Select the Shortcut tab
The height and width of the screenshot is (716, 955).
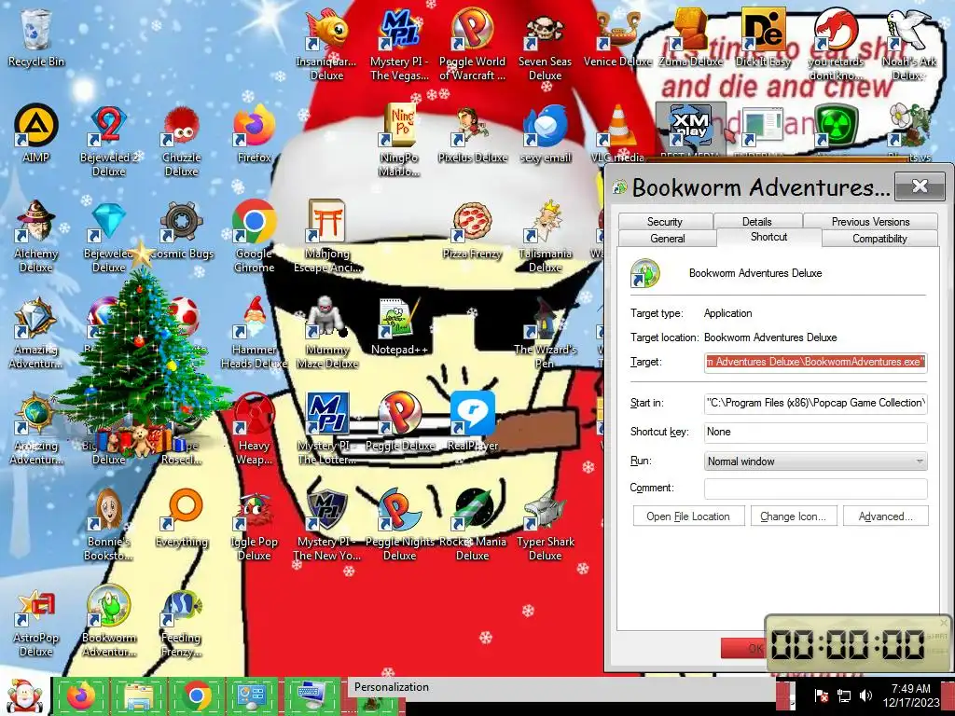tap(768, 237)
